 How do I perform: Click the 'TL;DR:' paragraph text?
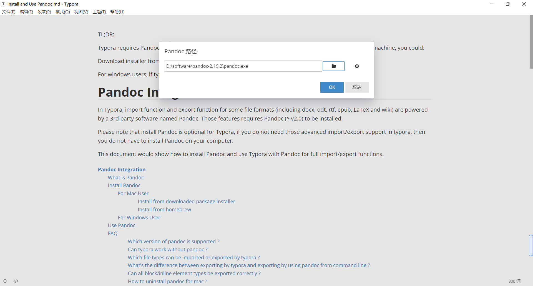click(106, 34)
